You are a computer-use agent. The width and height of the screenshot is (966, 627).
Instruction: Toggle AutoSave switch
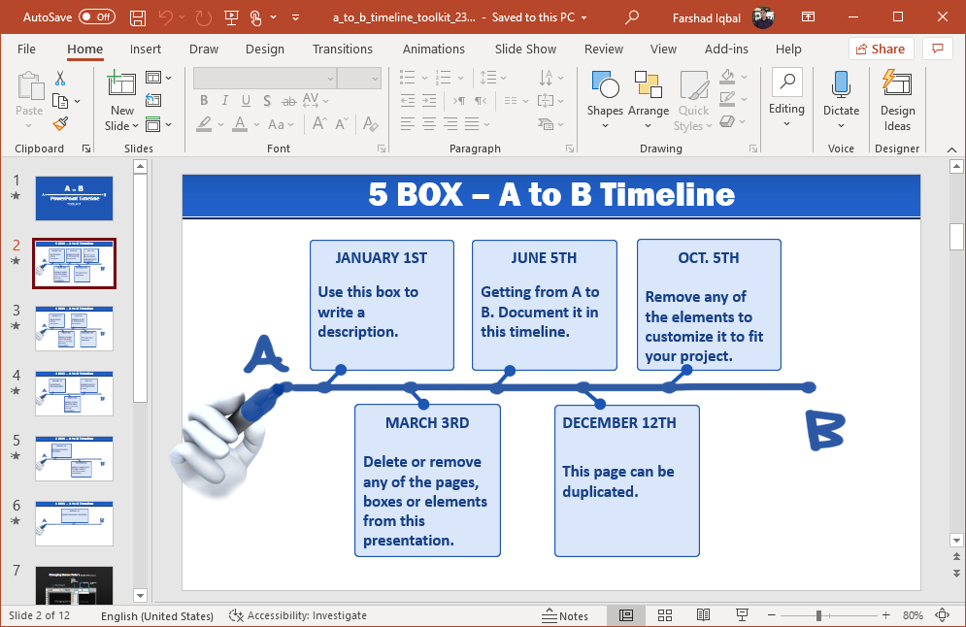coord(96,17)
